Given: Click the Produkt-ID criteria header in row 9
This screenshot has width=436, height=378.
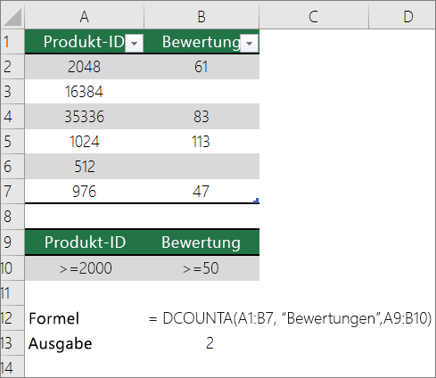Looking at the screenshot, I should 85,242.
